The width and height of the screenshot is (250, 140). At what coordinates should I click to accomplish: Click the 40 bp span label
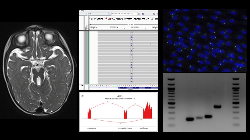pyautogui.click(x=131, y=25)
